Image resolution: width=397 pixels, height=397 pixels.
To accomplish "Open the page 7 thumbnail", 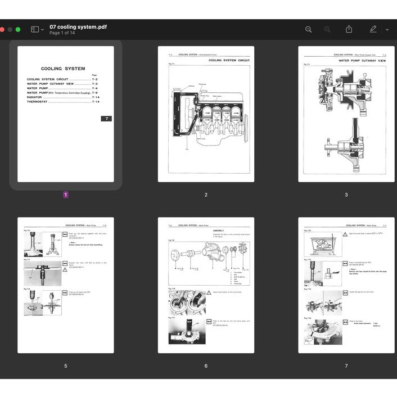I will [x=346, y=285].
